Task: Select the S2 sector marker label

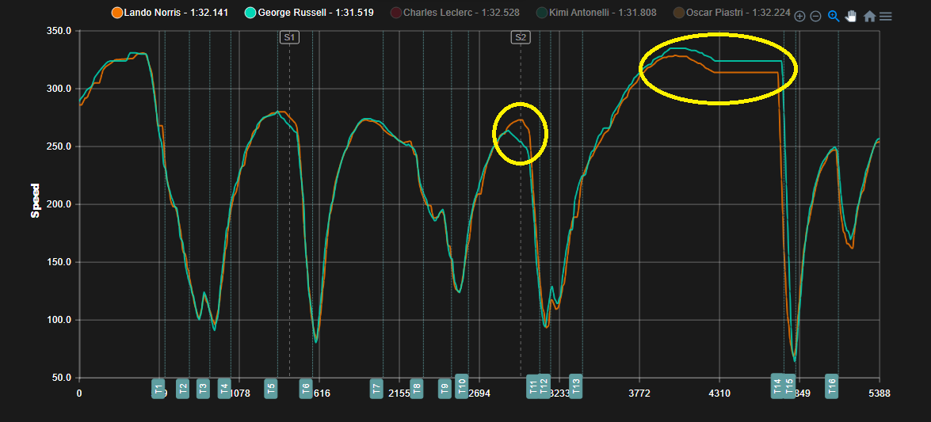Action: click(521, 37)
